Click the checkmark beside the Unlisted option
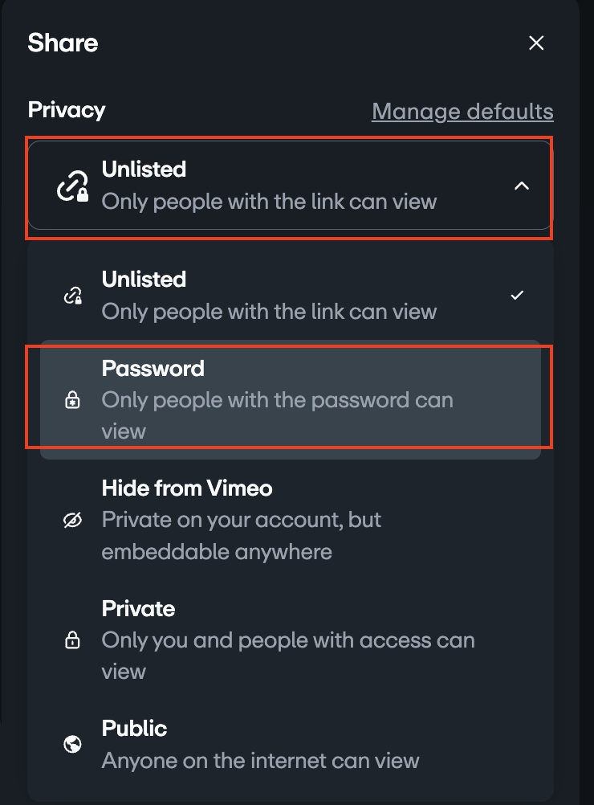Screen dimensions: 594x805 click(x=517, y=295)
